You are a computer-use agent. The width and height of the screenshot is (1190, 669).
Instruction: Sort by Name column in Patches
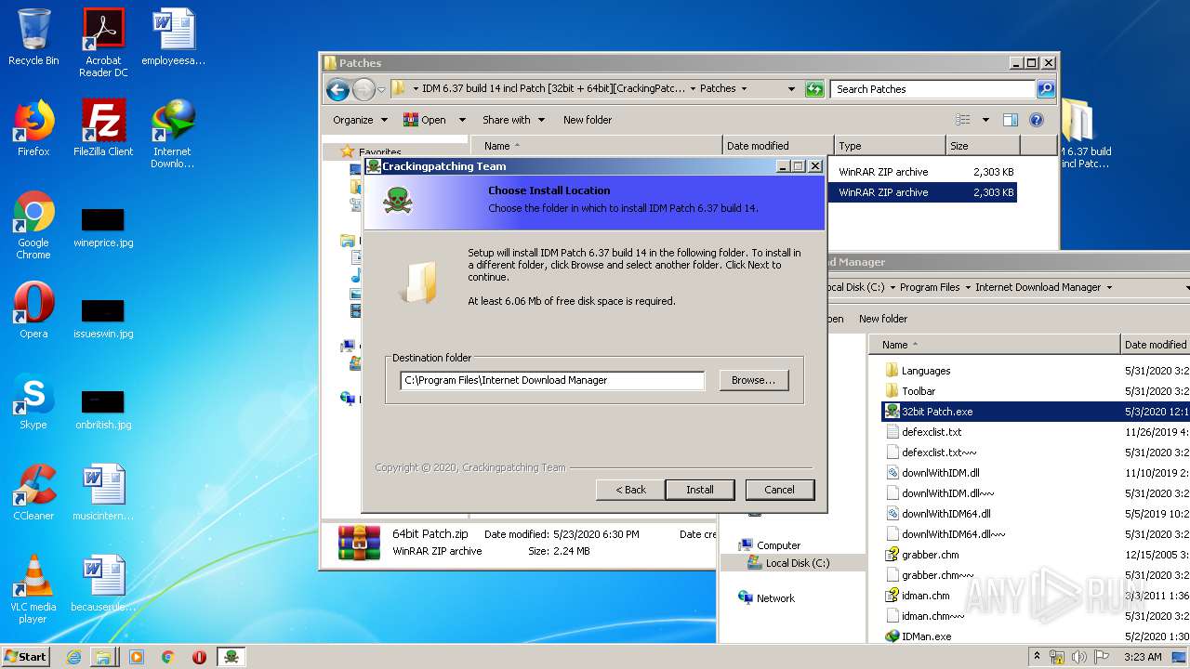coord(596,146)
